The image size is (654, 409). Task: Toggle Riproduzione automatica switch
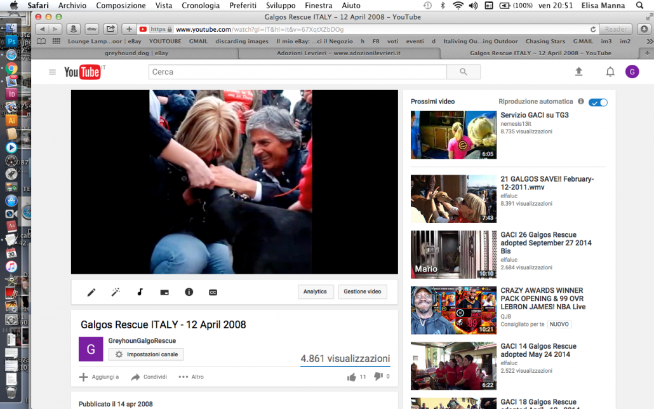597,103
